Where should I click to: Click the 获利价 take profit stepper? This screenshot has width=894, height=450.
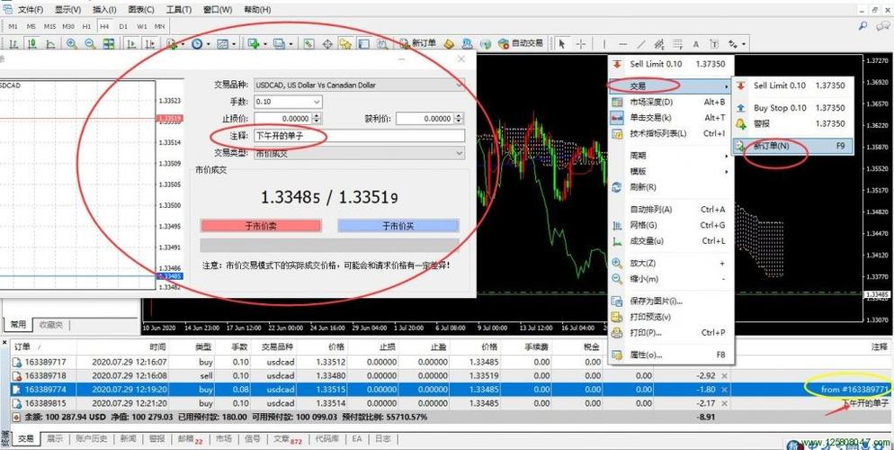tap(459, 119)
